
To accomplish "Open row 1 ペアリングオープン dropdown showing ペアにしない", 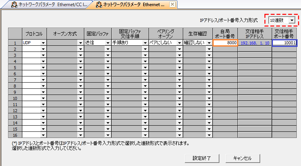I will [179, 43].
